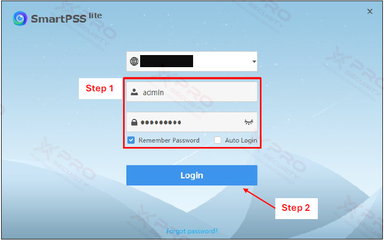
Task: Click the Auto Login label text
Action: [x=241, y=140]
